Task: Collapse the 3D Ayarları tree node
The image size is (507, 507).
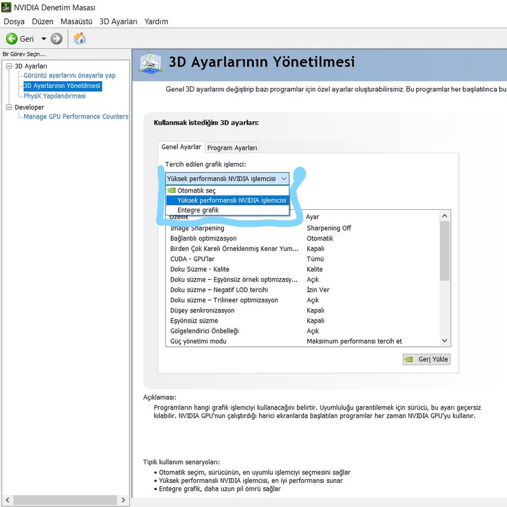Action: (x=9, y=66)
